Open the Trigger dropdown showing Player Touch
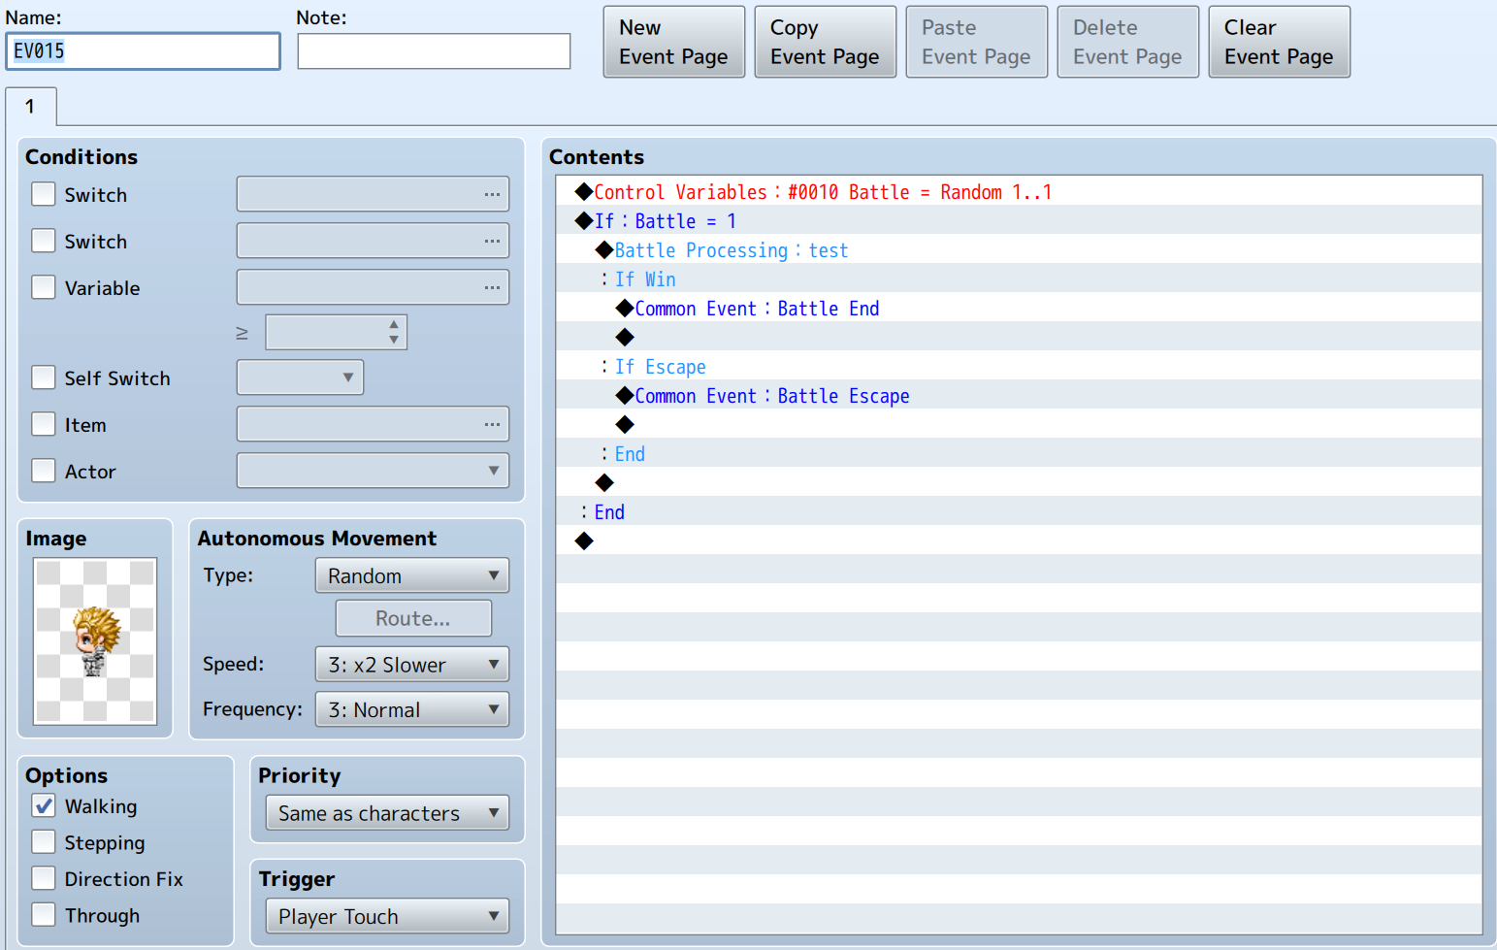Viewport: 1497px width, 950px height. 387,916
